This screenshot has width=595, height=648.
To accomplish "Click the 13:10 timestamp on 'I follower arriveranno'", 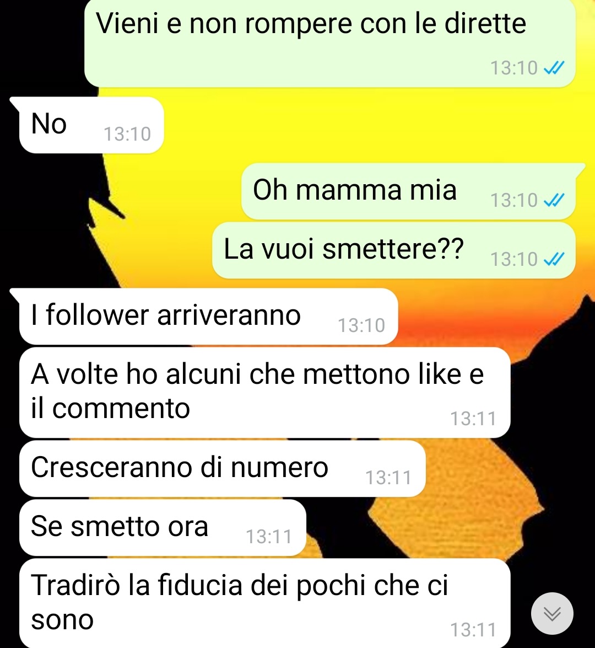I will [x=361, y=325].
